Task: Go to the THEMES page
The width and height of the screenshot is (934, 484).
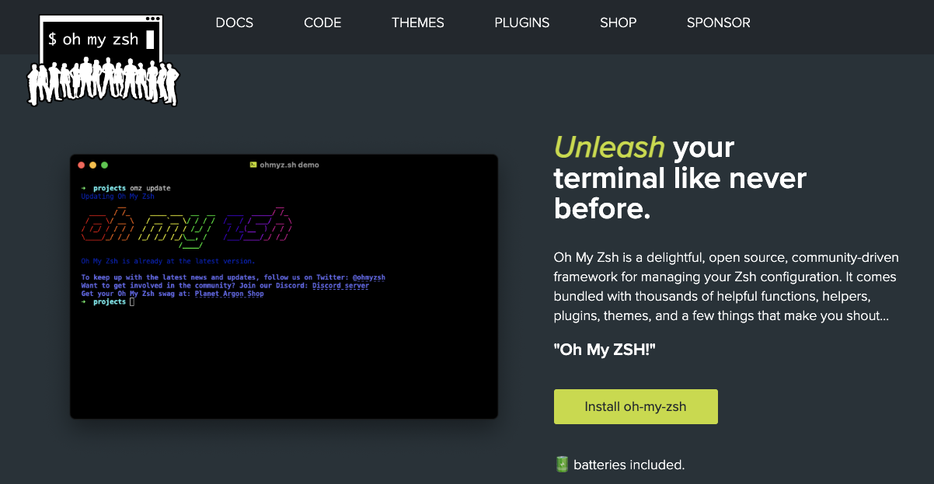Action: click(x=418, y=23)
